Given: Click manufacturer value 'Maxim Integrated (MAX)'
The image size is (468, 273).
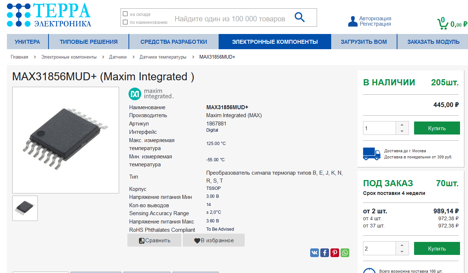Looking at the screenshot, I should 234,115.
